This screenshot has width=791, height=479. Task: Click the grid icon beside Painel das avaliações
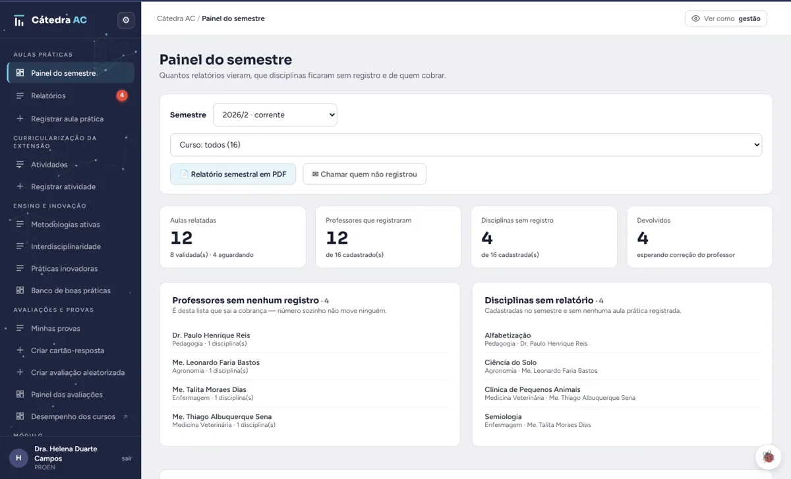pyautogui.click(x=20, y=395)
